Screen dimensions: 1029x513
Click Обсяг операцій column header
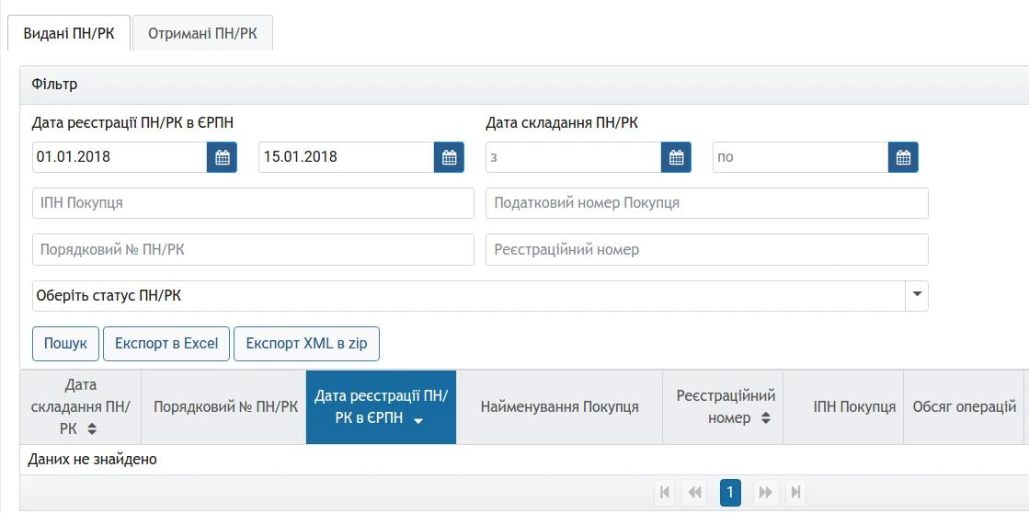964,407
